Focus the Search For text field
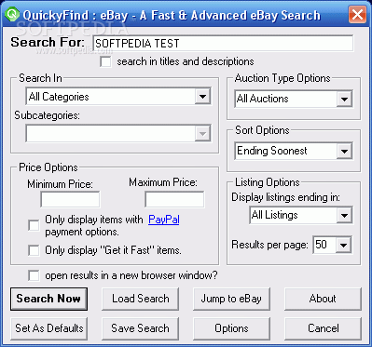The height and width of the screenshot is (347, 372). (x=223, y=43)
